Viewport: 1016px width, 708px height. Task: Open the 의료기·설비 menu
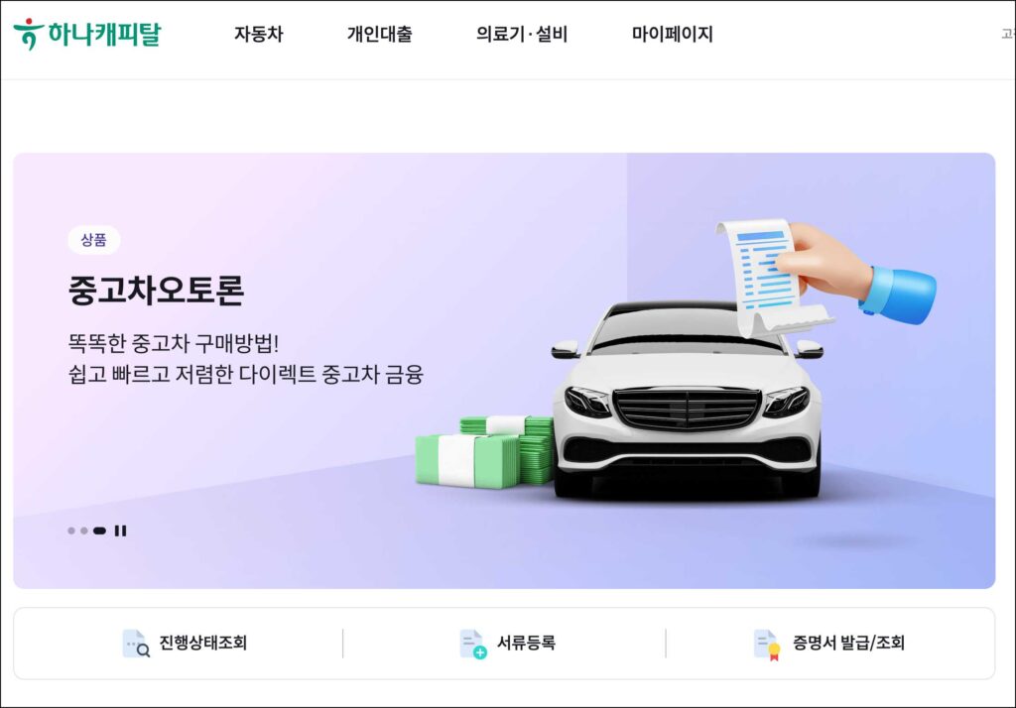click(x=522, y=34)
